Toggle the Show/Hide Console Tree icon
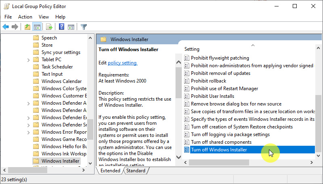Viewport: 323px width, 184px height. [x=37, y=27]
